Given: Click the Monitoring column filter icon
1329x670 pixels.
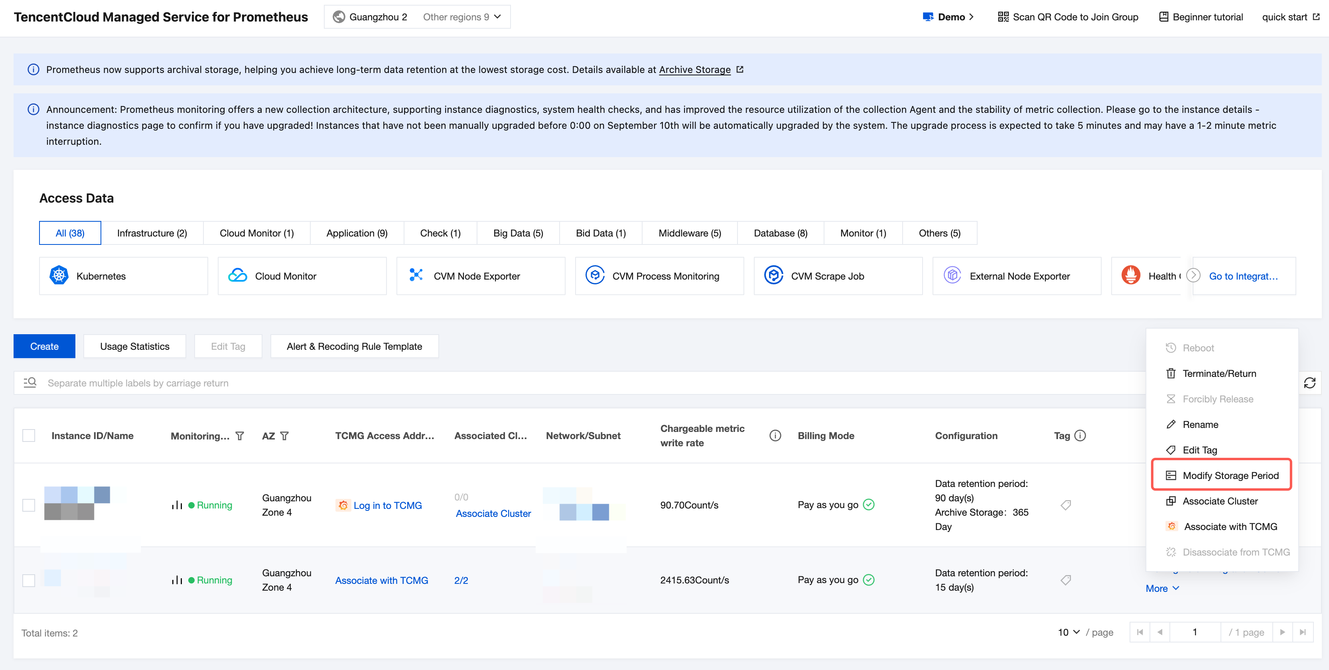Looking at the screenshot, I should [240, 436].
